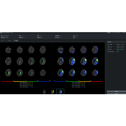This screenshot has height=126, width=126.
Task: Select the highlighted blue Tmax map thumbnail
Action: pyautogui.click(x=60, y=91)
